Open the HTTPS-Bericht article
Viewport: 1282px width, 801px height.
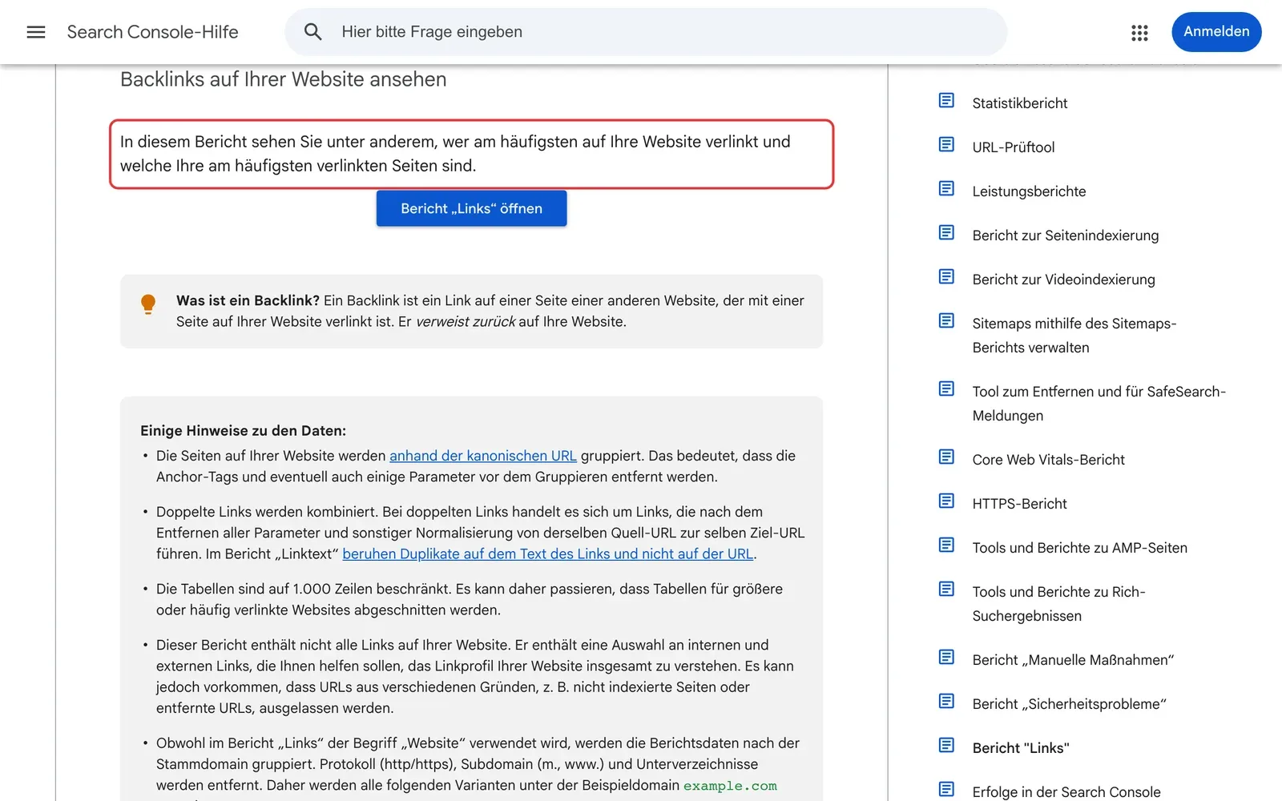1020,504
